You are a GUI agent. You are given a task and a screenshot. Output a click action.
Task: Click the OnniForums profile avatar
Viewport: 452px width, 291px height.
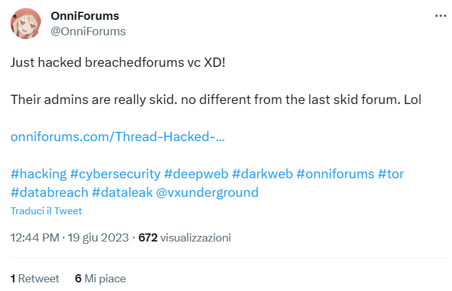point(26,24)
